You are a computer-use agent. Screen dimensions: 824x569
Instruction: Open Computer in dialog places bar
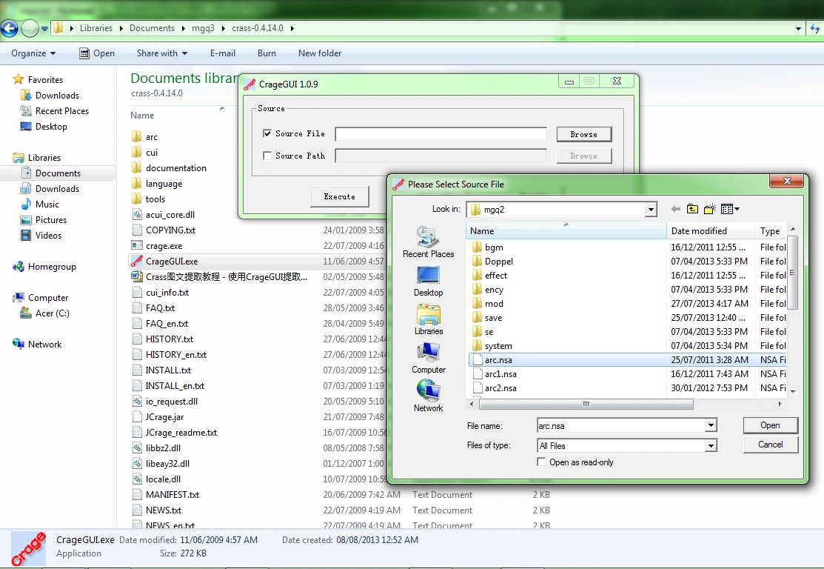(x=429, y=358)
